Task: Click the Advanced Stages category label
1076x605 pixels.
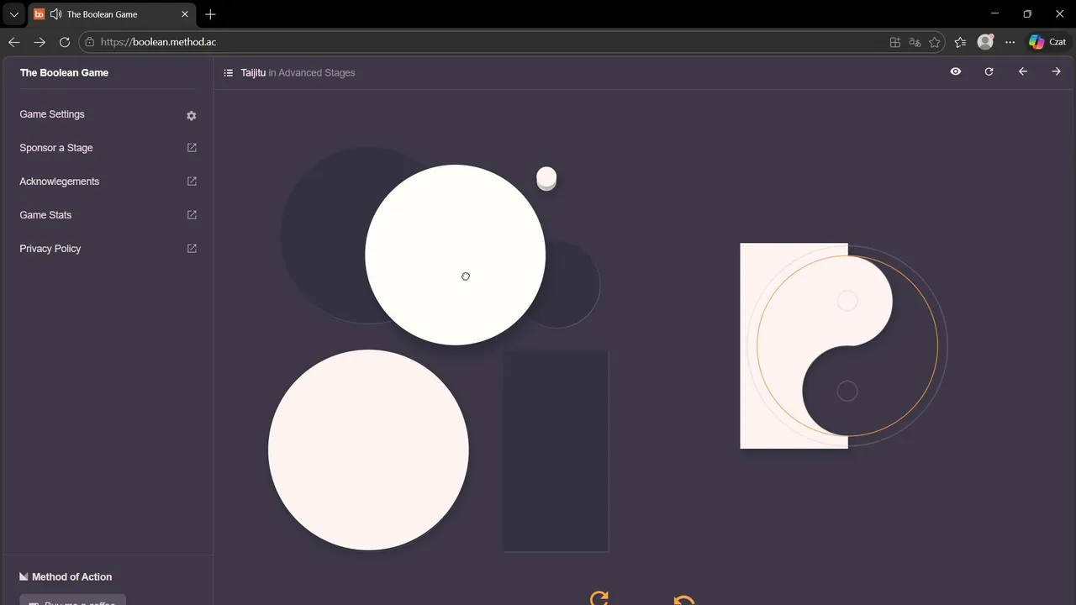Action: coord(317,73)
